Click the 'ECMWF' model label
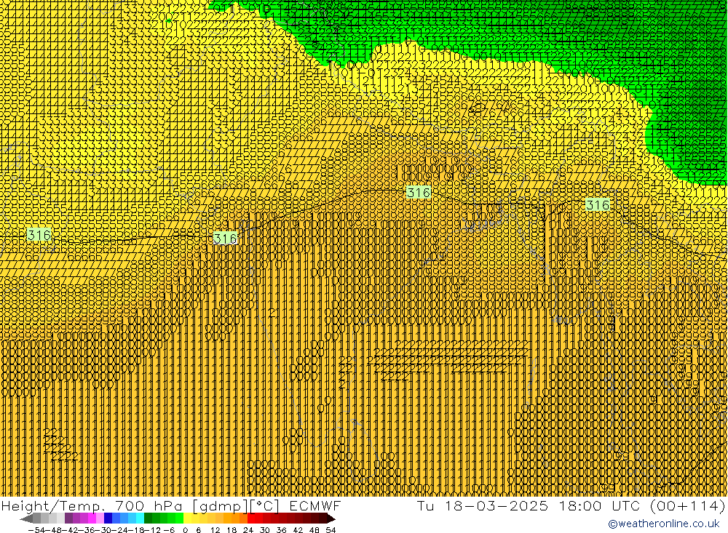728x533 pixels. coord(315,505)
